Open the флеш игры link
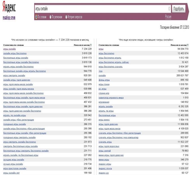Viewport: 192px width, 175px height. pyautogui.click(x=104, y=80)
